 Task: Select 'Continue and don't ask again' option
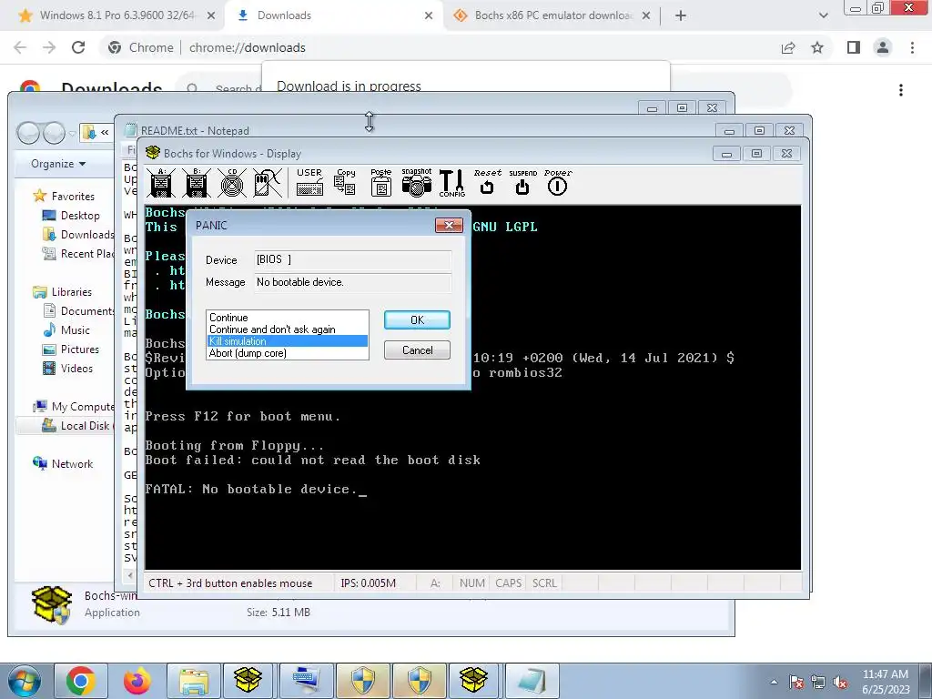(288, 329)
